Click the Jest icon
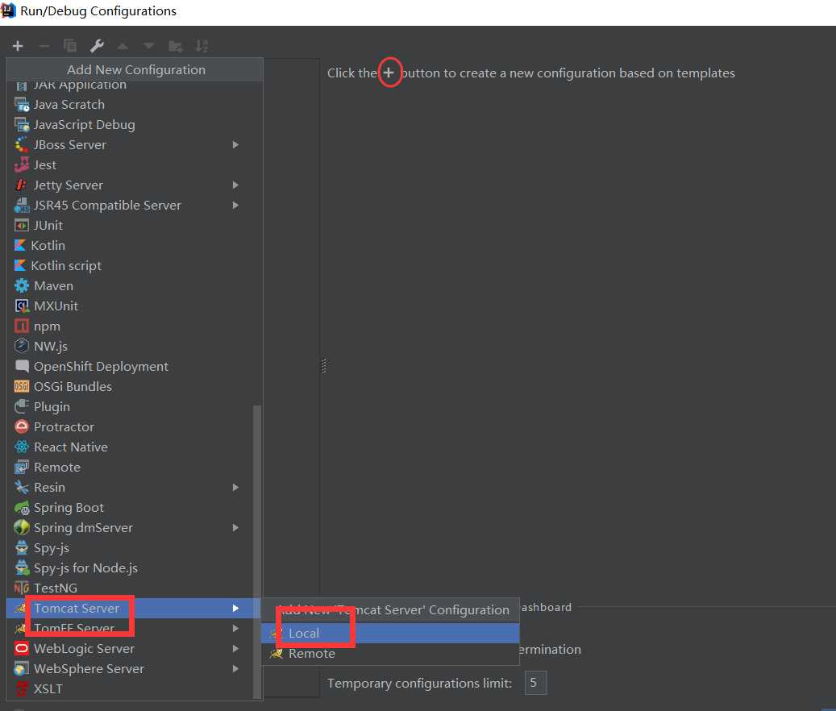This screenshot has height=711, width=836. (21, 165)
